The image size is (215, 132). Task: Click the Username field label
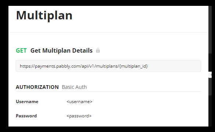[27, 102]
